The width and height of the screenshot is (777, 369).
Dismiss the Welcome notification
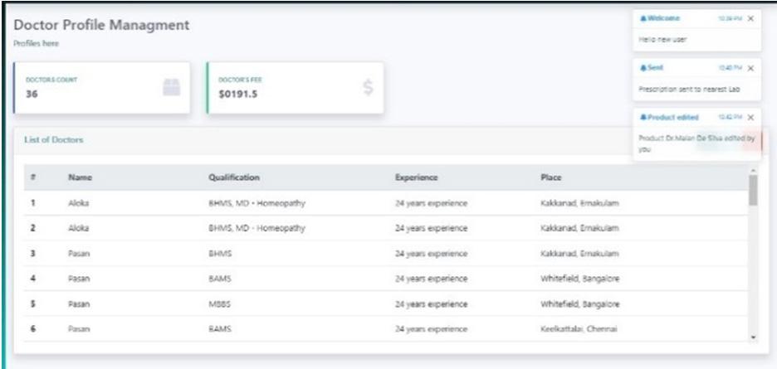[750, 18]
